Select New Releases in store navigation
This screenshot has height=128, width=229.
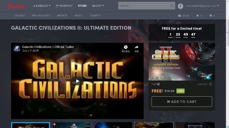pos(41,16)
